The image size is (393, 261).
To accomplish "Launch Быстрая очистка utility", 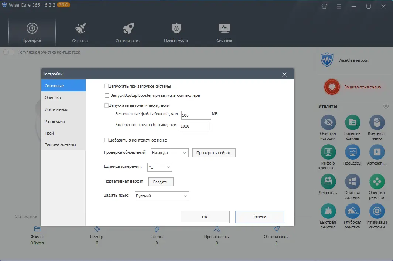I will point(328,211).
